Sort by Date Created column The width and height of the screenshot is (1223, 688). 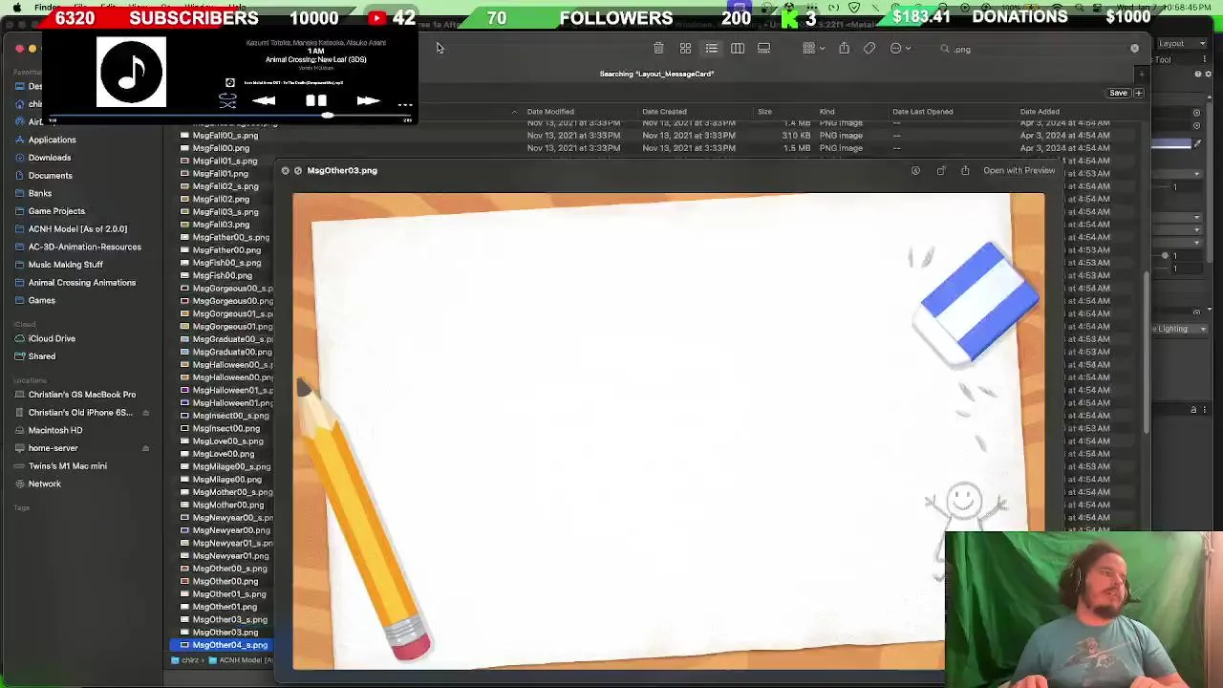pos(664,112)
